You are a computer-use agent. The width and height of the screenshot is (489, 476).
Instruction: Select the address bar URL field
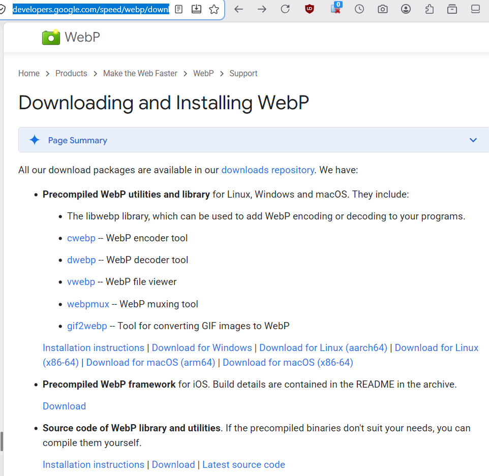tap(91, 9)
